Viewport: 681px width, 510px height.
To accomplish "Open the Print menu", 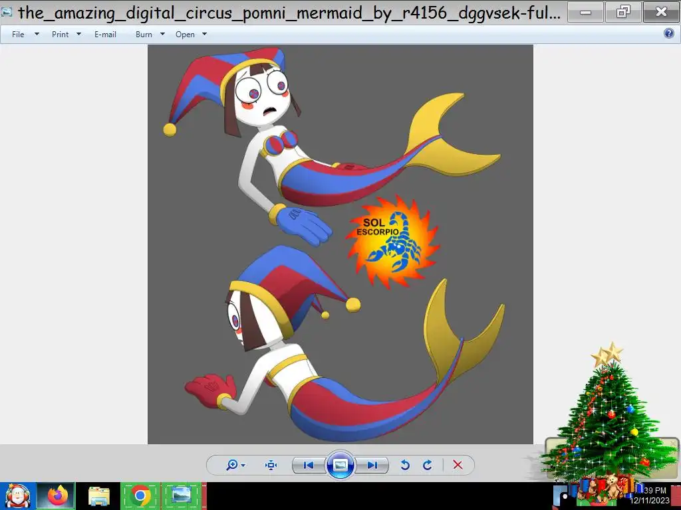I will (60, 35).
